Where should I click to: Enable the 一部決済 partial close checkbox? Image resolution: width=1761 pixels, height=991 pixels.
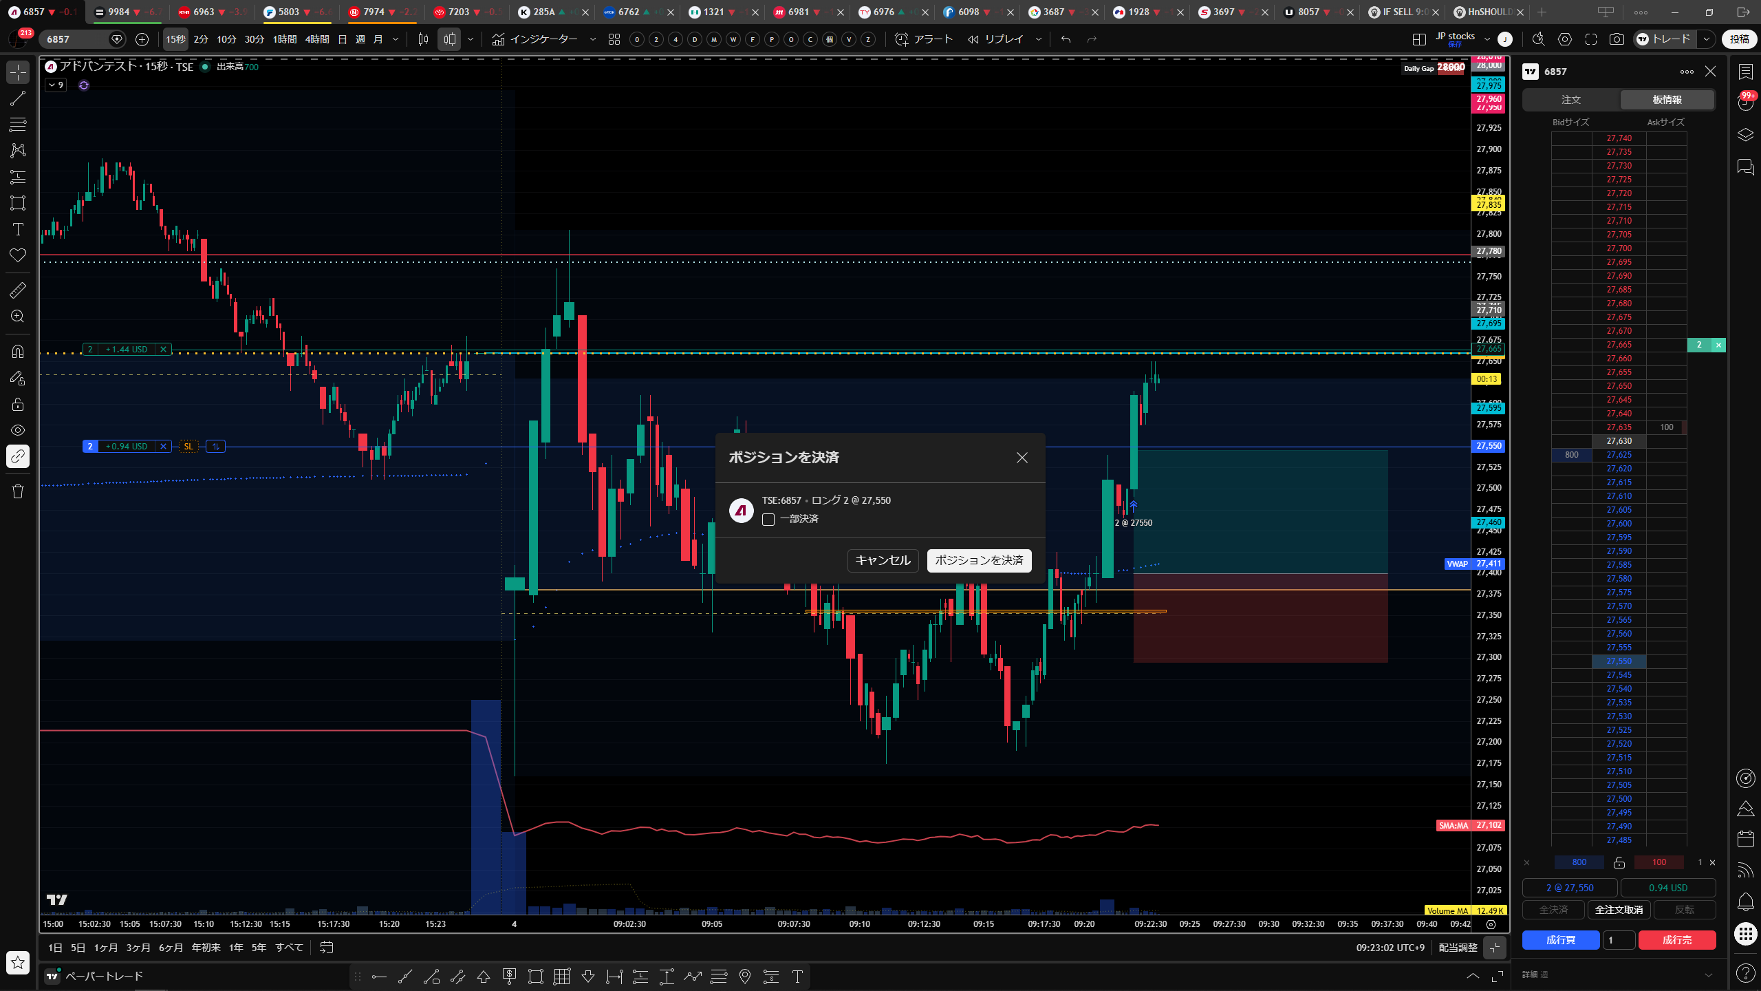[768, 519]
